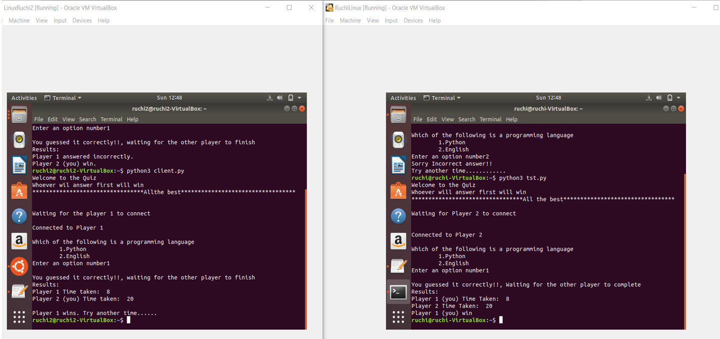Open the Search menu in the terminal window
Viewport: 720px width, 339px height.
[x=87, y=119]
